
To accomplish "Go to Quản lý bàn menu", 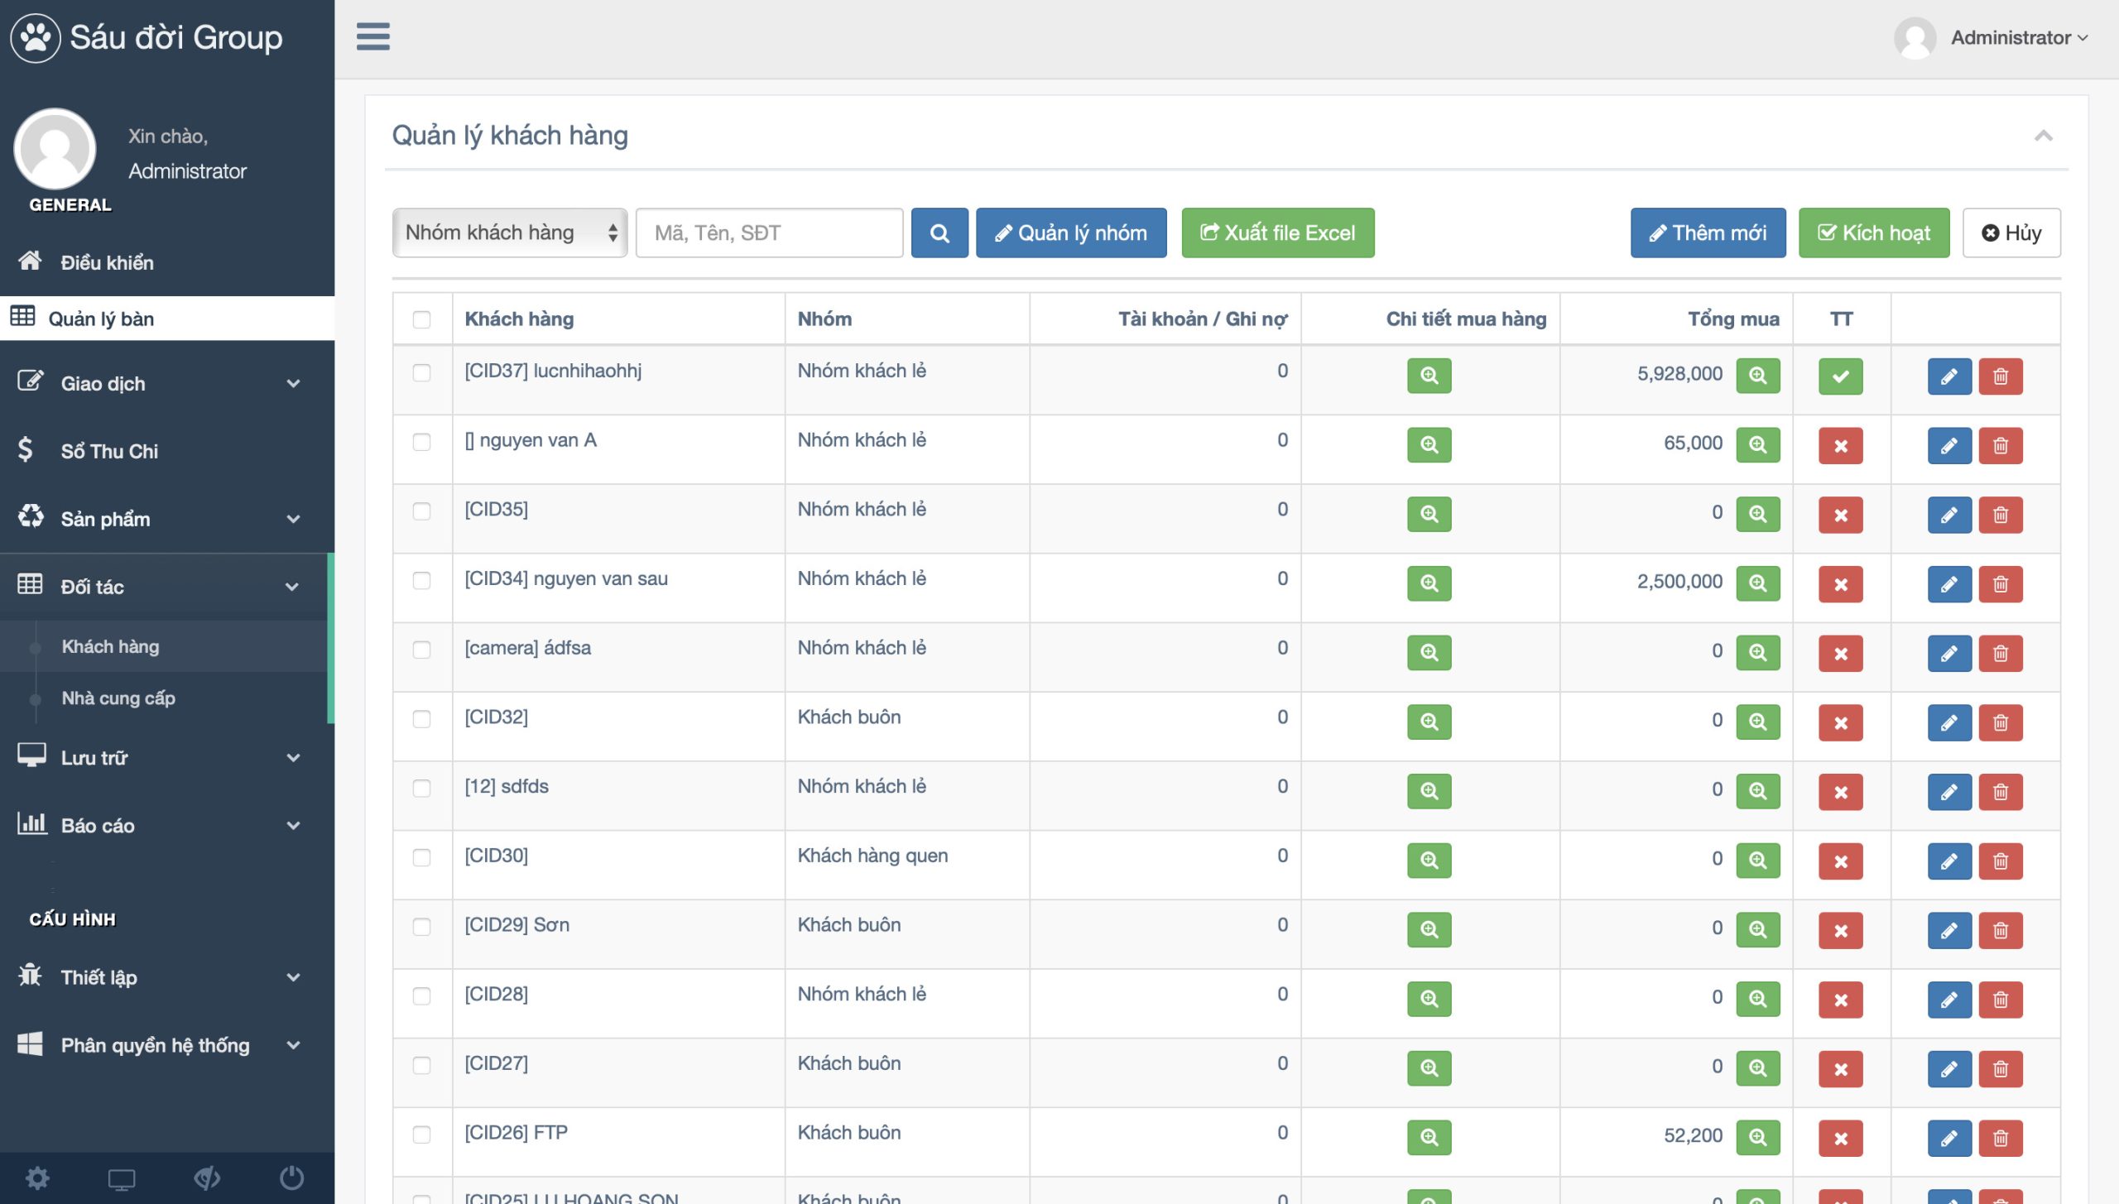I will (x=101, y=319).
